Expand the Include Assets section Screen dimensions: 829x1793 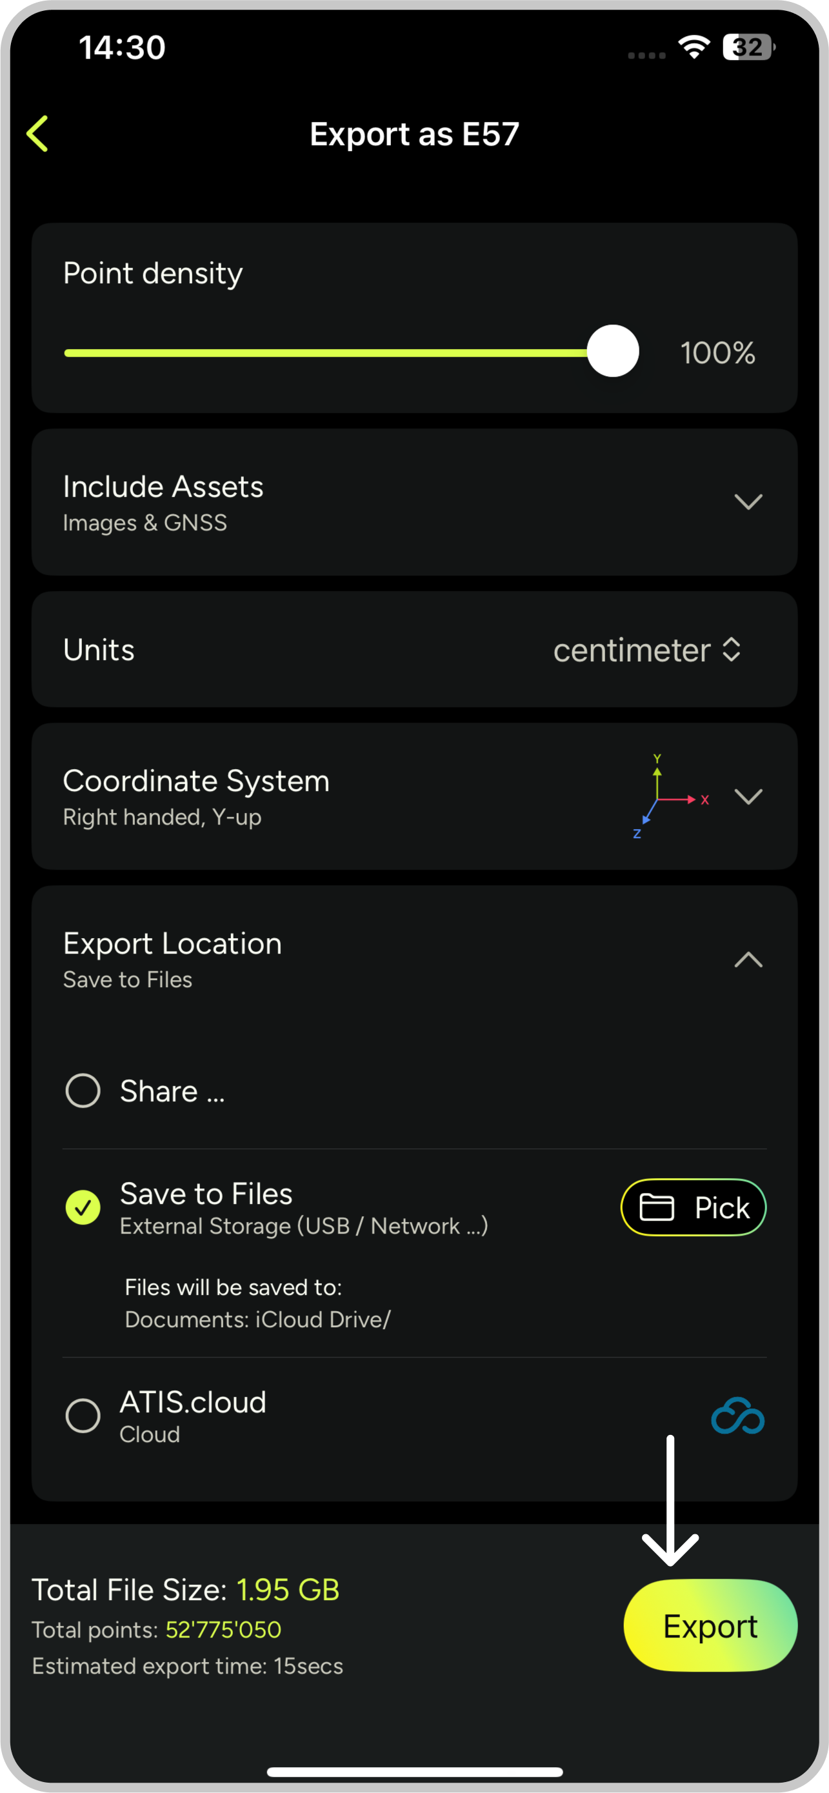point(748,502)
